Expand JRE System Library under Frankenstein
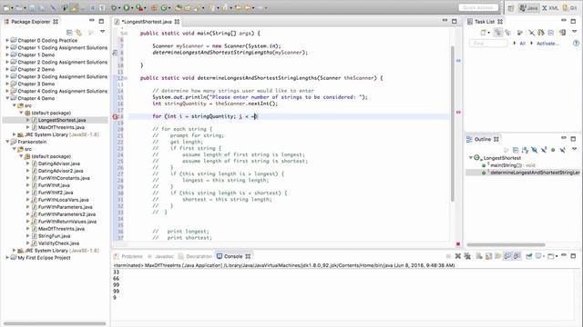Viewport: 583px width, 327px height. tap(15, 251)
